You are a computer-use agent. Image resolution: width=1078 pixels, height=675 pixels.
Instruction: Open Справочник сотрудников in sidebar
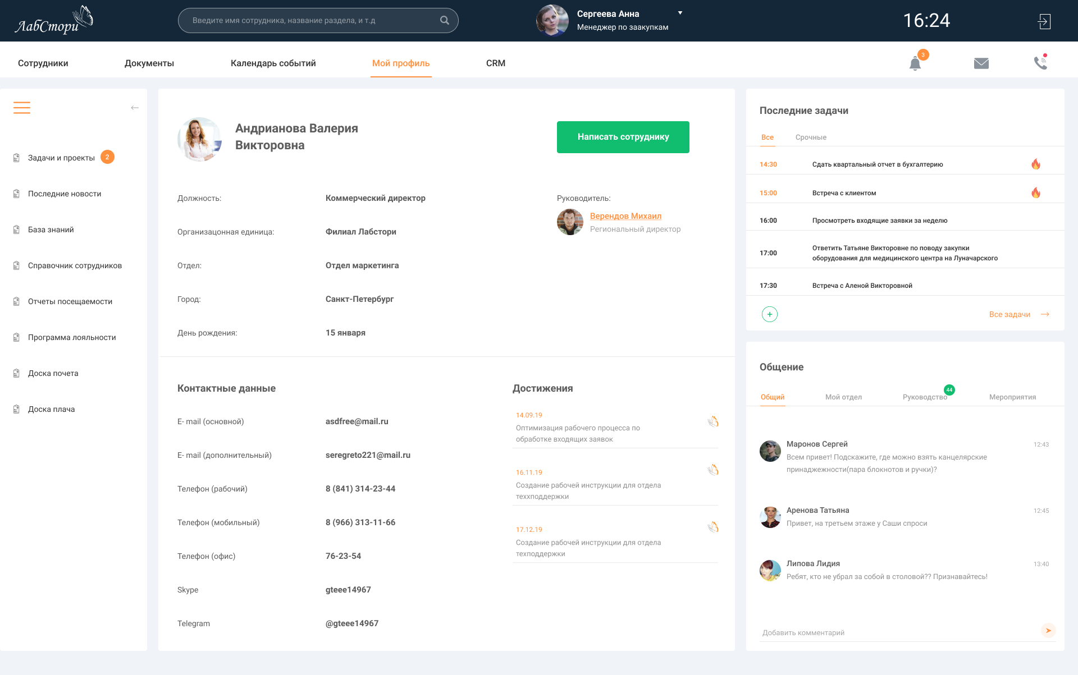(75, 265)
